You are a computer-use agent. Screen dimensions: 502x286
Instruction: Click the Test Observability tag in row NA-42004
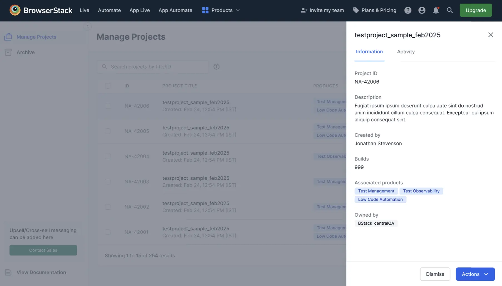pyautogui.click(x=330, y=156)
